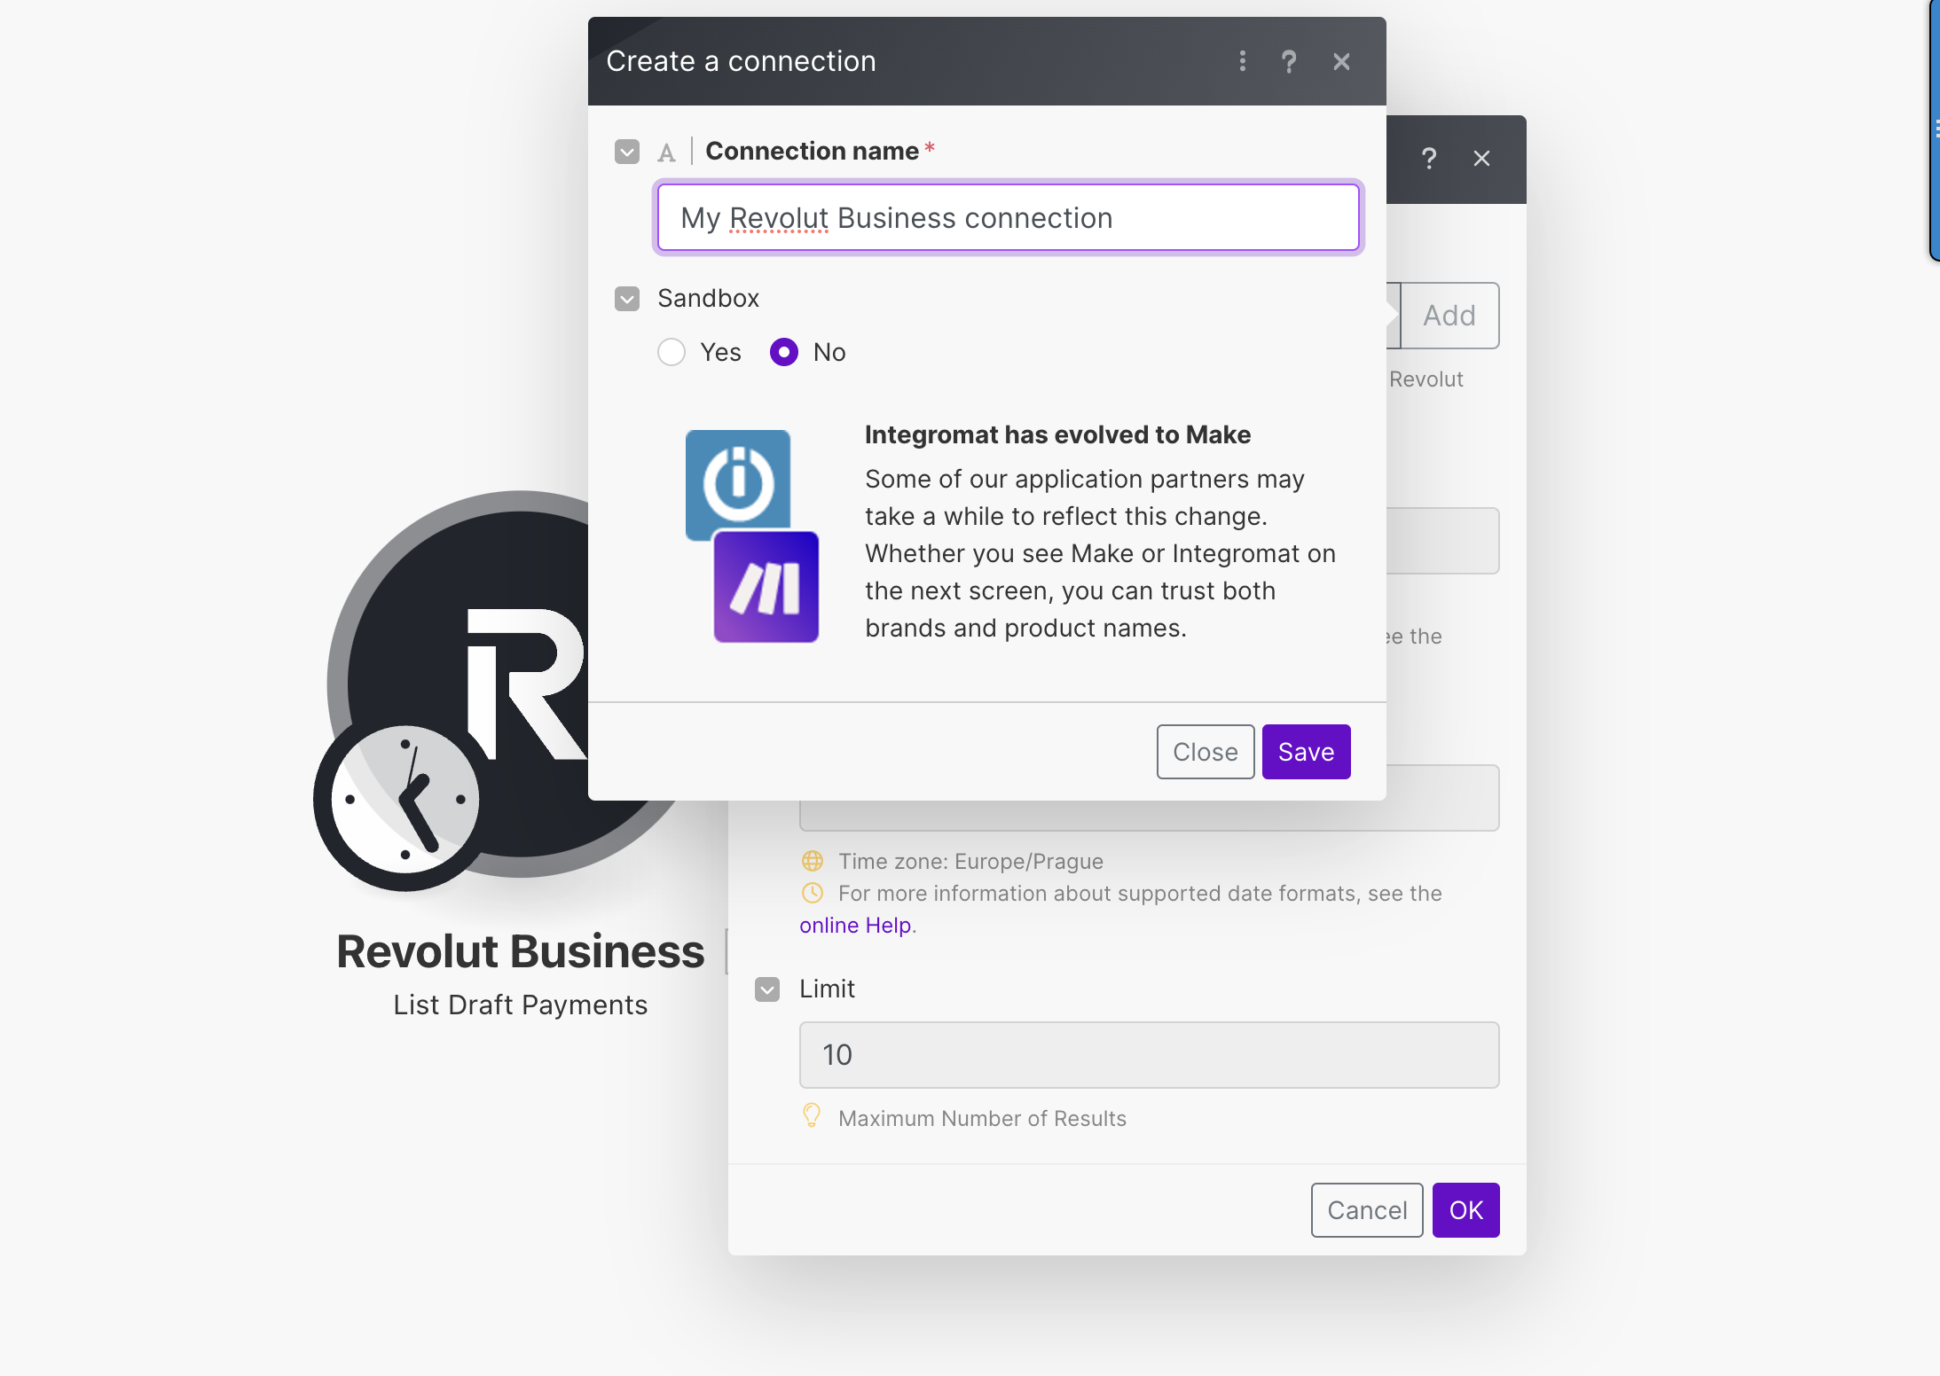Click the 'Time zone: Europe/Prague' text
The height and width of the screenshot is (1376, 1940).
click(x=970, y=861)
